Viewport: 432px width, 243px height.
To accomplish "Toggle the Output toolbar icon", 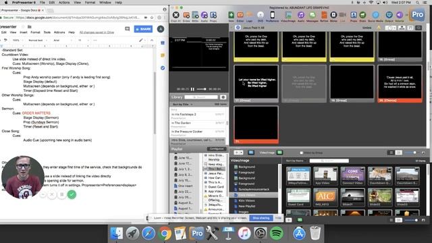I will [389, 15].
